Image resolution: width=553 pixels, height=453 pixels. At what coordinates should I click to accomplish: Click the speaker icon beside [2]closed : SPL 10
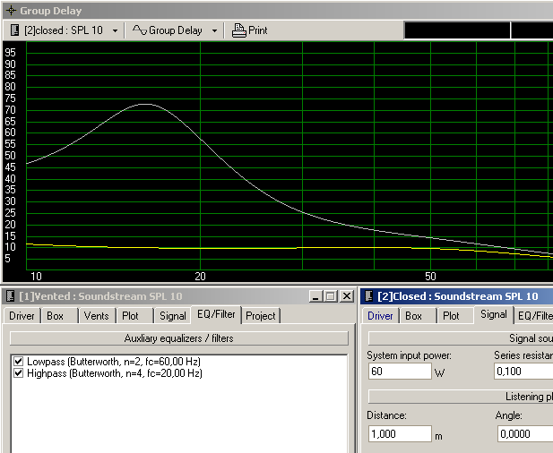point(15,30)
